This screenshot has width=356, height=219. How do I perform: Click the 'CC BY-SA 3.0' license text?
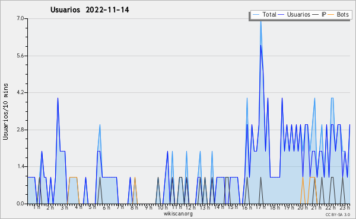(x=338, y=214)
